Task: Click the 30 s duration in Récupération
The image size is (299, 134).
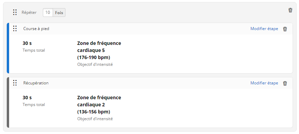Action: pyautogui.click(x=27, y=98)
